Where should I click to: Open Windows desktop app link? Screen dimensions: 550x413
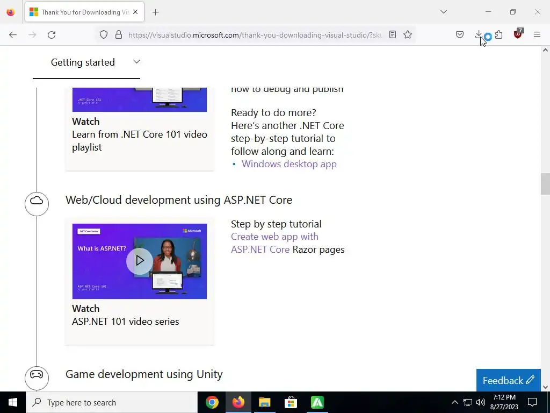pyautogui.click(x=289, y=164)
